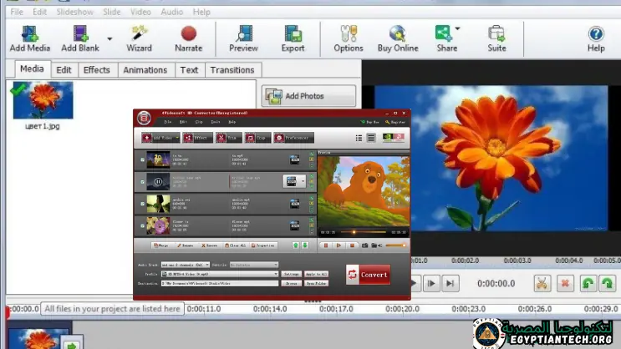Stop the converter preview playback
The width and height of the screenshot is (621, 349).
[x=352, y=245]
